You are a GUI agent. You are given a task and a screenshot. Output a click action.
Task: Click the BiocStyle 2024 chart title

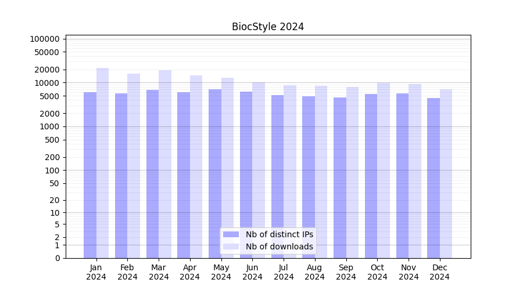coord(268,27)
